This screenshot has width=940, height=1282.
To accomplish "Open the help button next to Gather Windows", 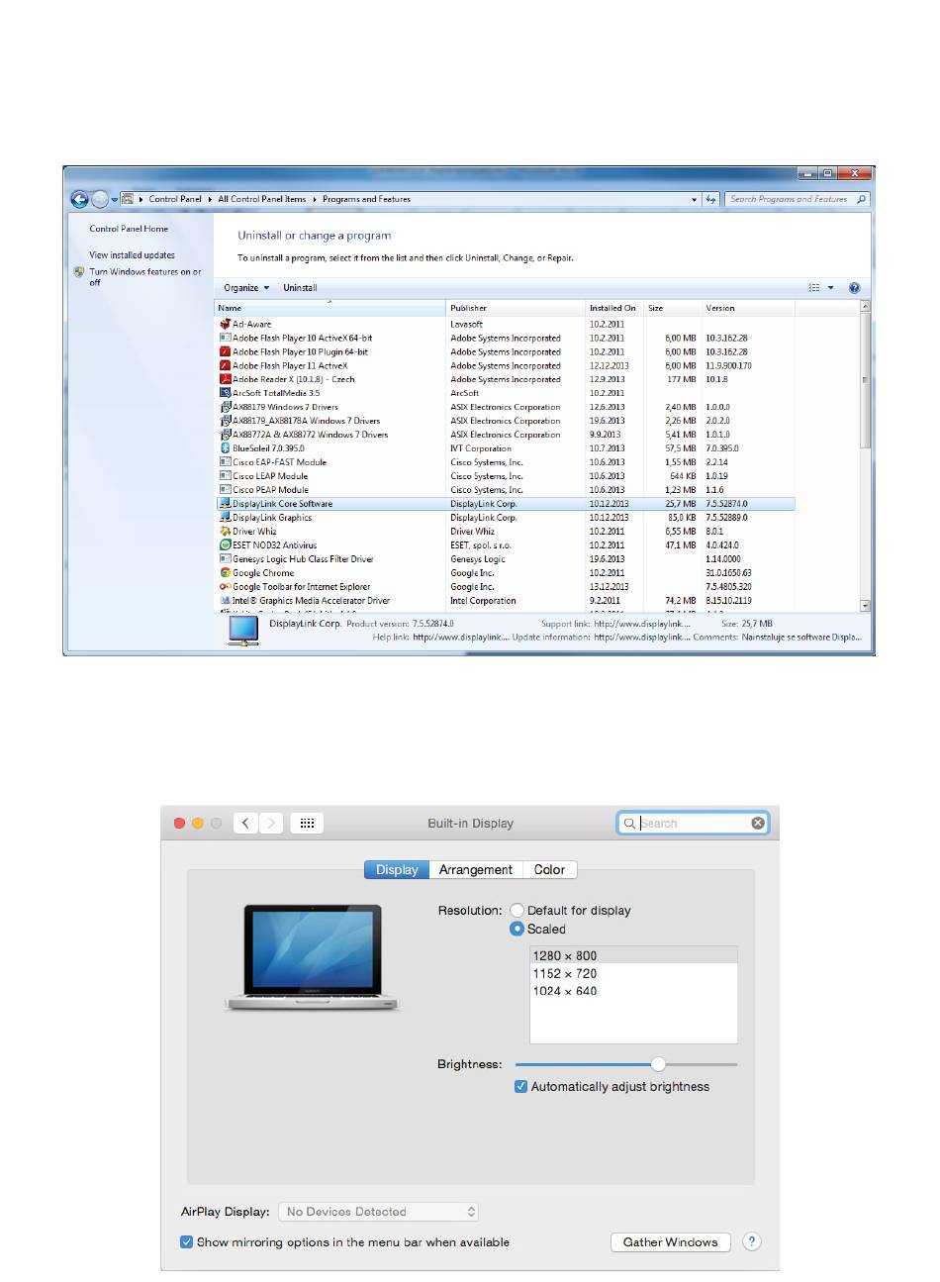I will pyautogui.click(x=752, y=1241).
